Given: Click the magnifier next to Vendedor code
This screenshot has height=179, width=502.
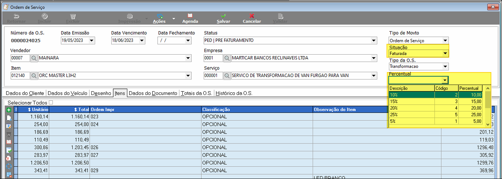Looking at the screenshot, I should (34, 58).
